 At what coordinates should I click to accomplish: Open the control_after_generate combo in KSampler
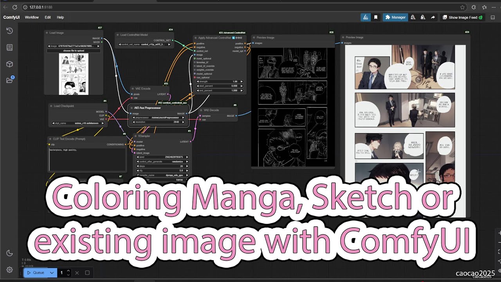[162, 161]
